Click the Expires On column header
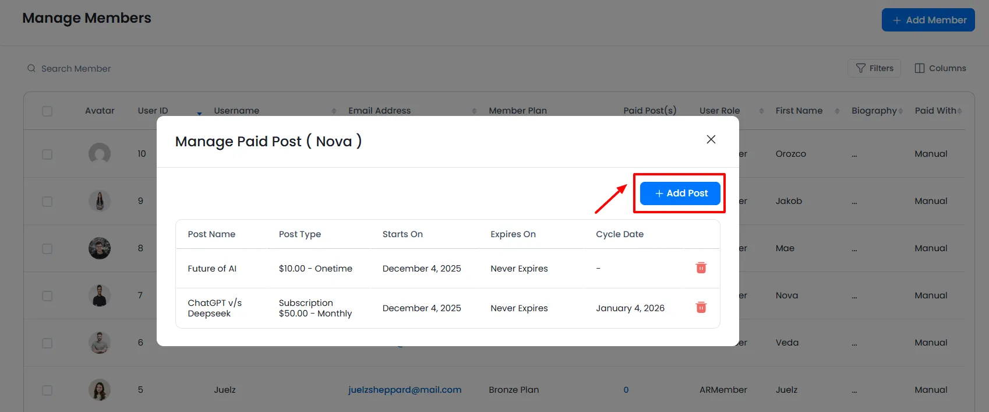Viewport: 989px width, 412px height. click(513, 234)
